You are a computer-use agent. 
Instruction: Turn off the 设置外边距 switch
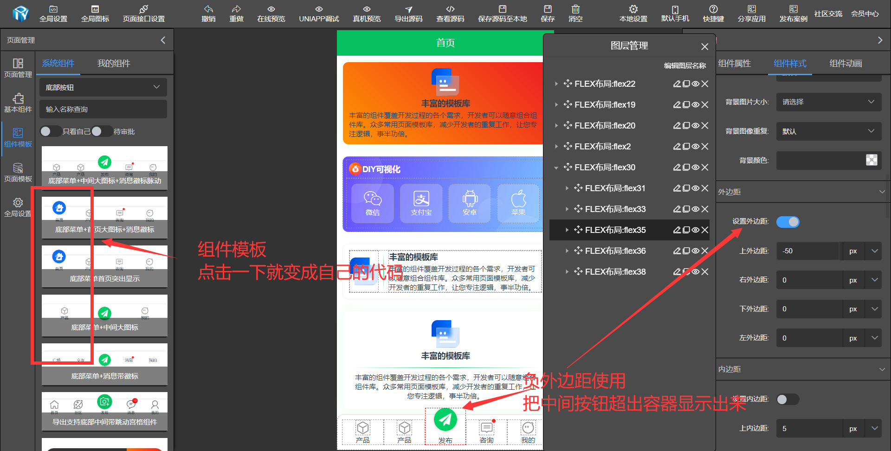788,222
